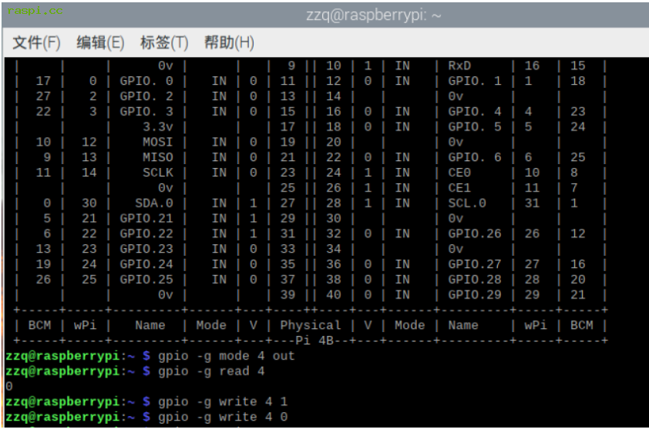Click the SCL.0 pin name entry
The width and height of the screenshot is (649, 436).
click(x=467, y=203)
